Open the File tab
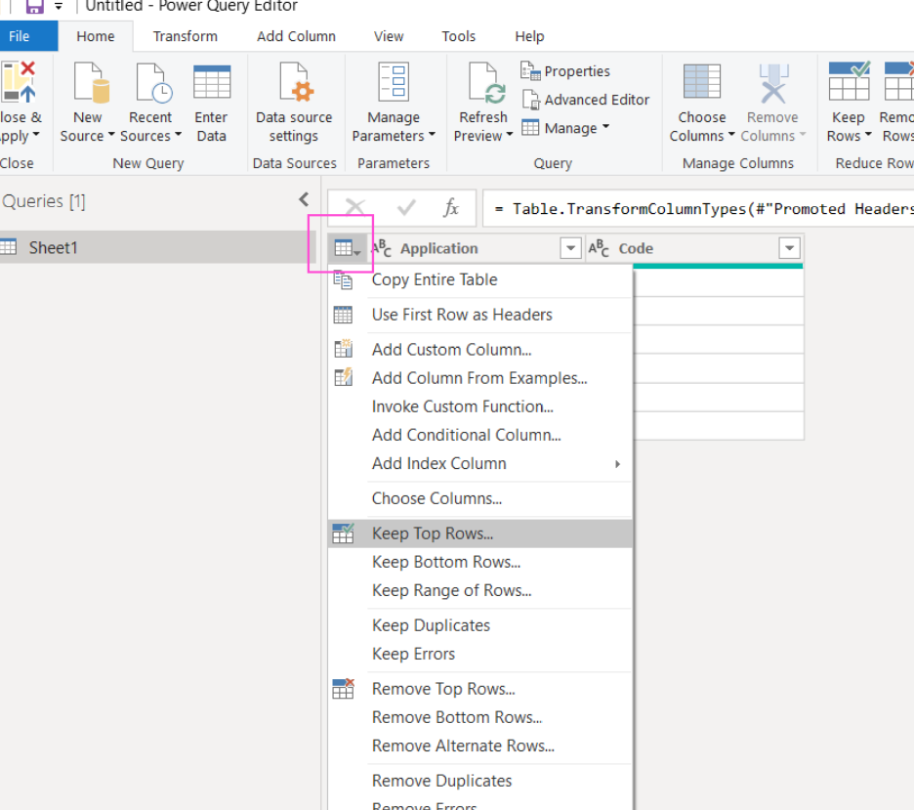 tap(28, 36)
